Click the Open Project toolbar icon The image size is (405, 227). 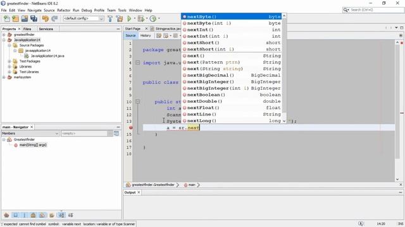click(x=25, y=18)
